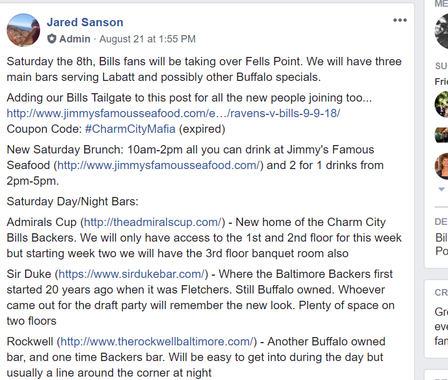
Task: Open therockwellbaltimore.com link
Action: pos(157,341)
